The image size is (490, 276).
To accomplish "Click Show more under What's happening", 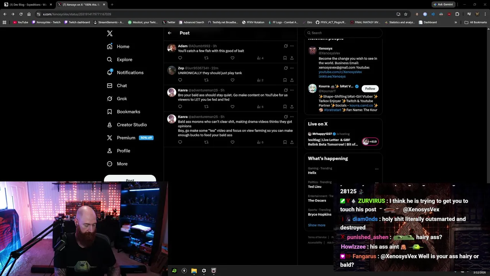I will click(317, 225).
